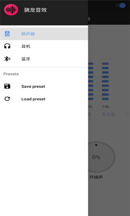Click the Save preset option
Image resolution: width=130 pixels, height=216 pixels.
(x=44, y=86)
